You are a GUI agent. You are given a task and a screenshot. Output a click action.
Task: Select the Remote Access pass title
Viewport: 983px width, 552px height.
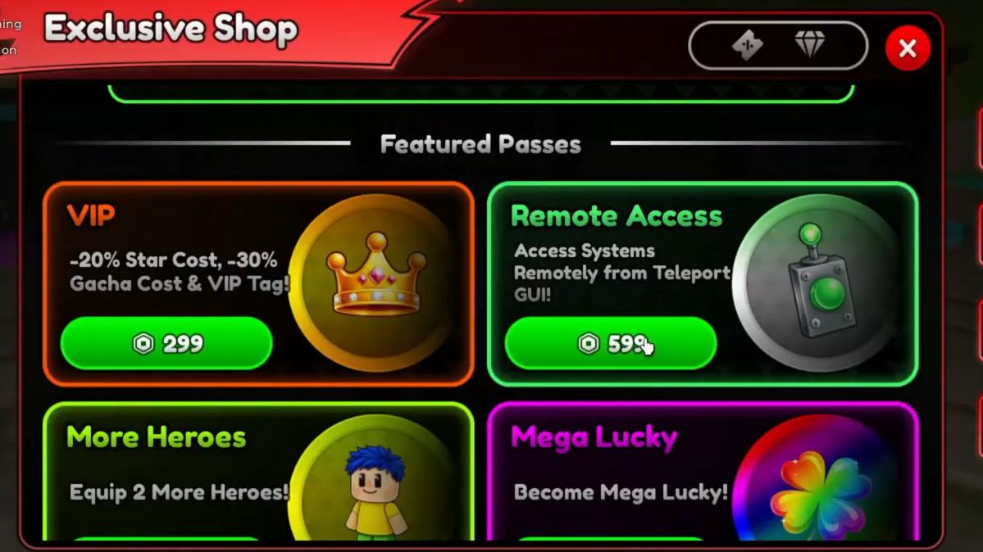[617, 216]
